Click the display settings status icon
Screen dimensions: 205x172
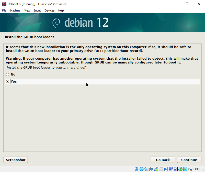click(x=166, y=169)
